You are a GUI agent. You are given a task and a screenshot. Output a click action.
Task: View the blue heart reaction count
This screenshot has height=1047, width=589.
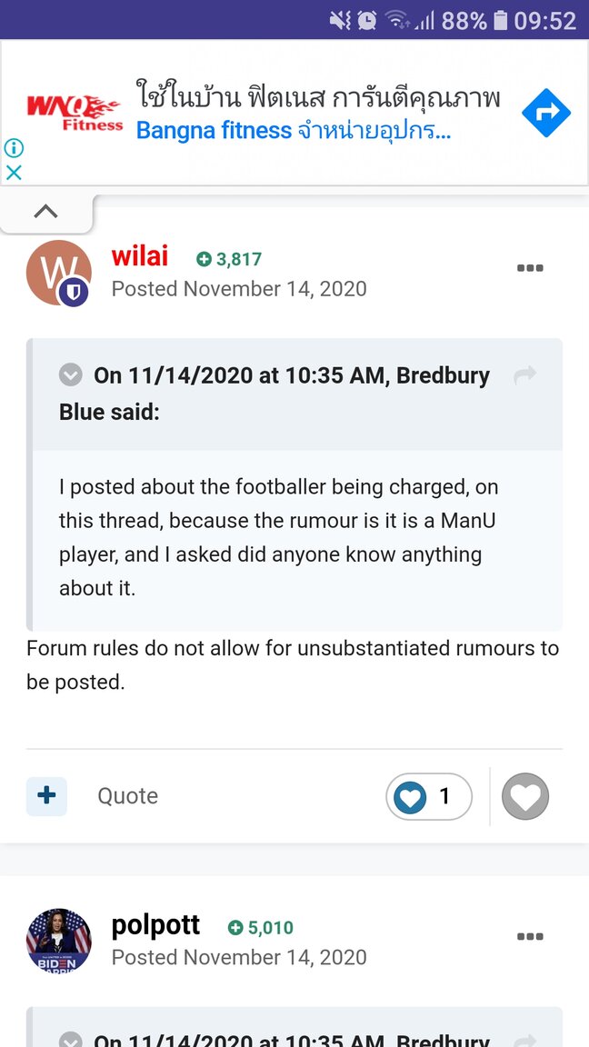(428, 797)
